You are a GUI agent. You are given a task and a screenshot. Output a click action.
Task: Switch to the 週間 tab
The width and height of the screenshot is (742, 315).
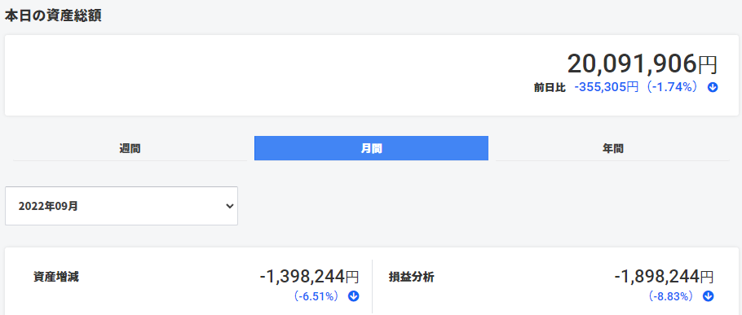[x=130, y=148]
